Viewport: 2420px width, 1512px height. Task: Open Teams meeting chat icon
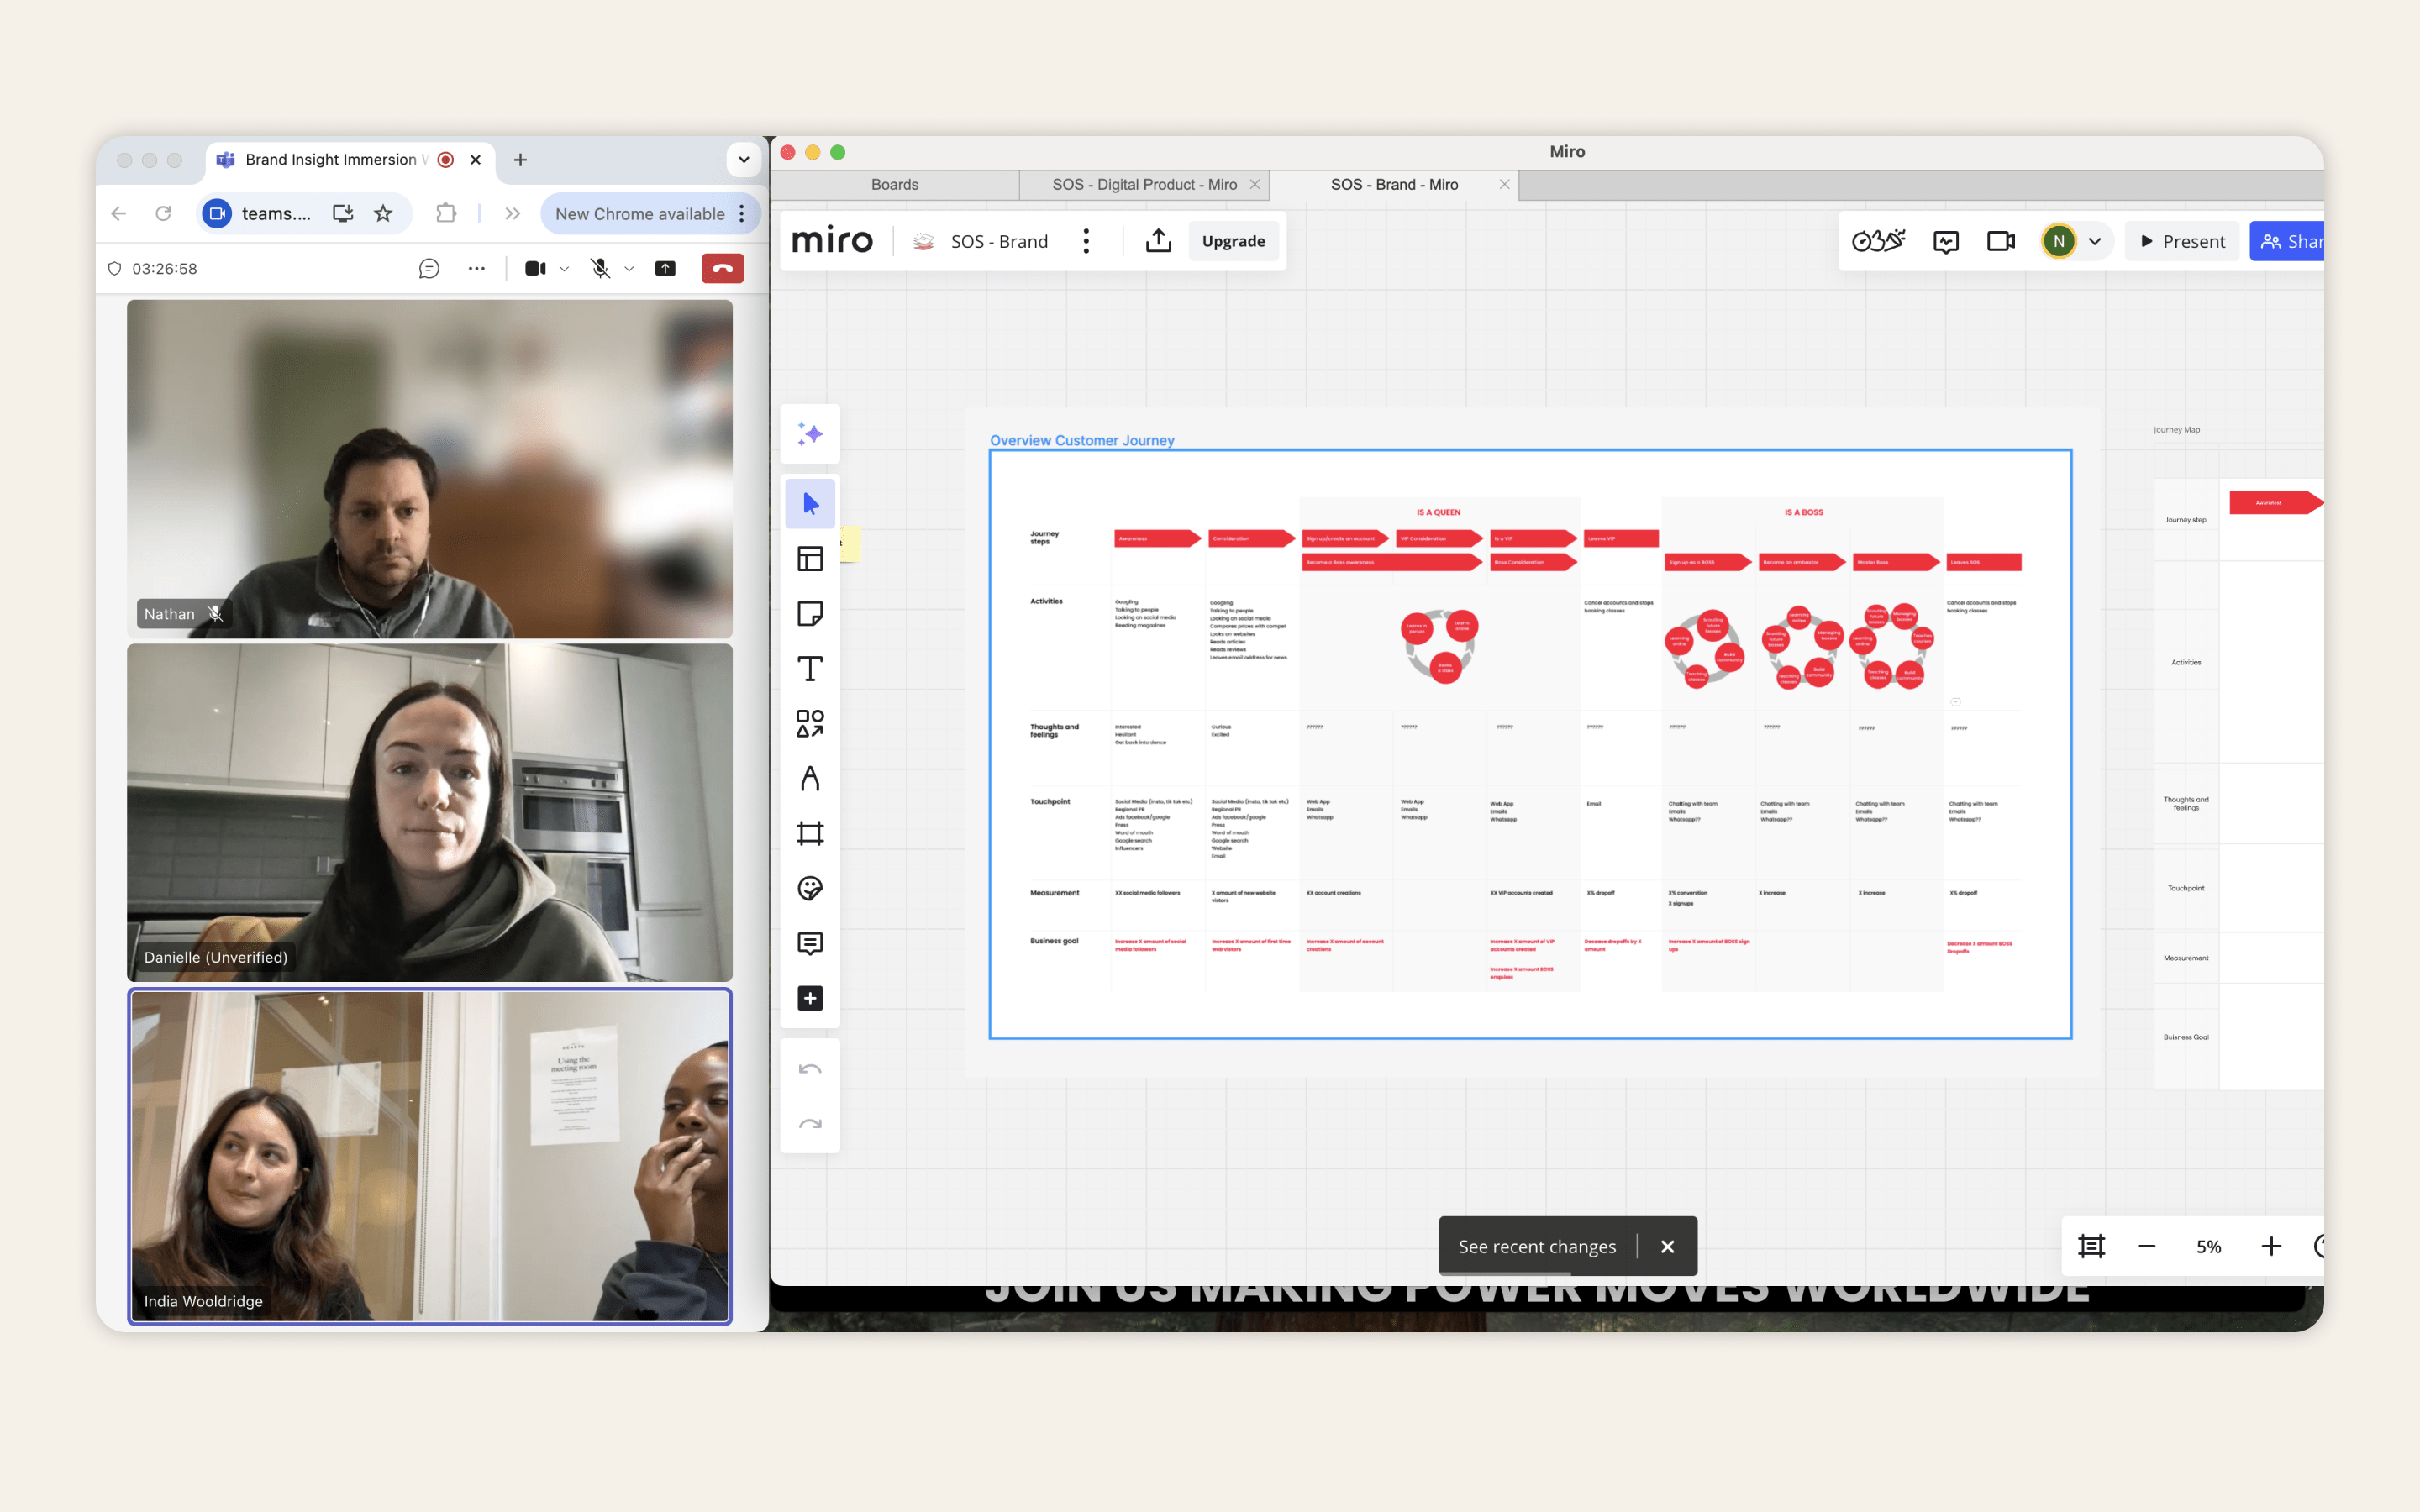coord(429,268)
